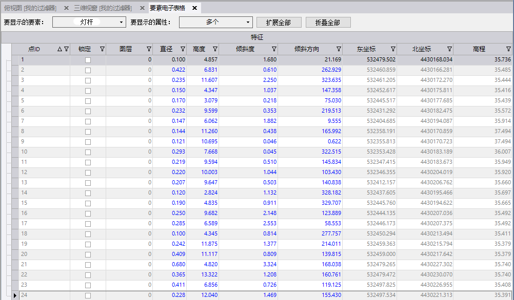Switch to the 三维视窗 tab
This screenshot has height=300, width=514.
102,8
